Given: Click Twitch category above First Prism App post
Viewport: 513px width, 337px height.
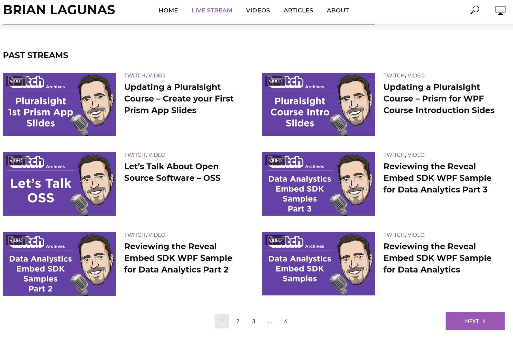Looking at the screenshot, I should pyautogui.click(x=135, y=75).
